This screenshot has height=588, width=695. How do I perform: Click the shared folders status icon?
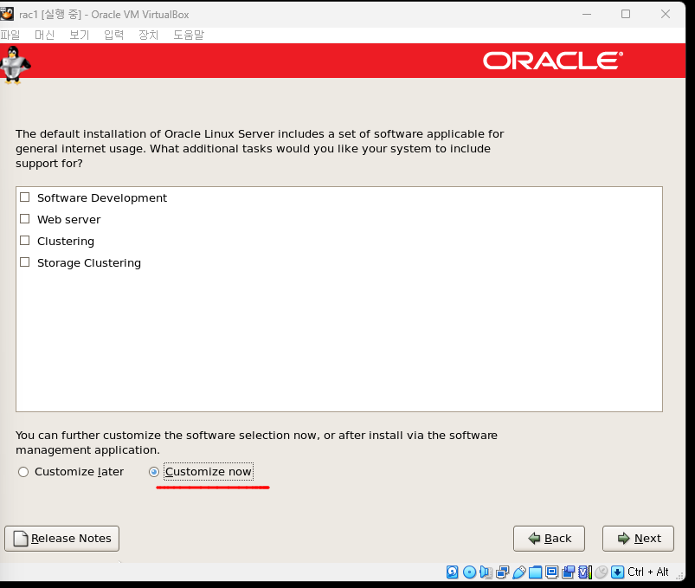(x=535, y=572)
